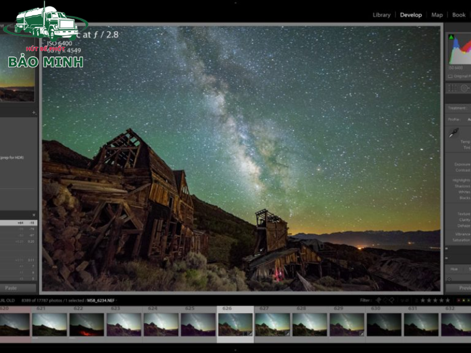Select the Red Eye Correction tool
Screen dimensions: 471x353
[x=469, y=89]
